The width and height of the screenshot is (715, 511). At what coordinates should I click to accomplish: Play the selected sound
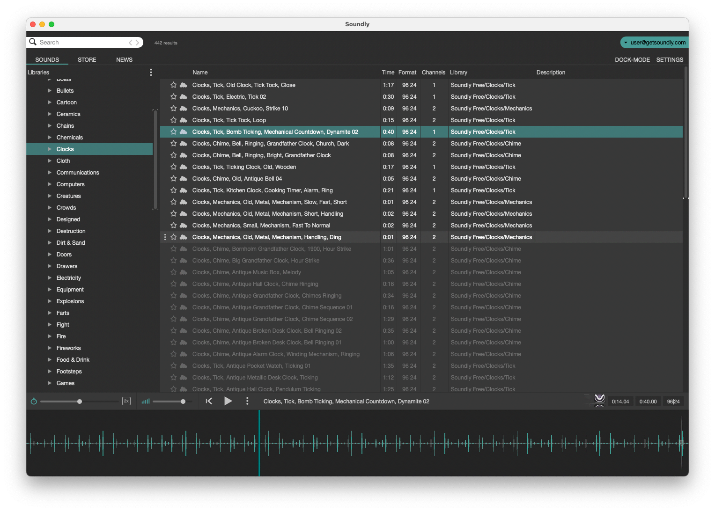[x=228, y=401]
